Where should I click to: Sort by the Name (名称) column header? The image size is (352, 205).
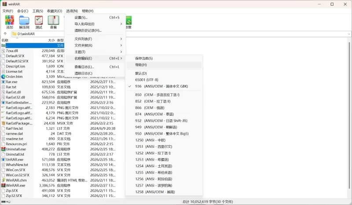[17, 40]
